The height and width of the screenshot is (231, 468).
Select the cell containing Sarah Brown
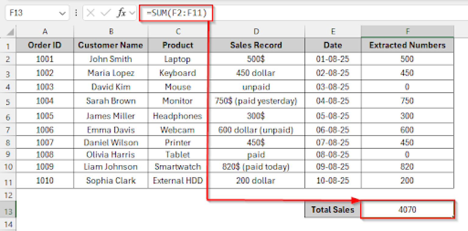pyautogui.click(x=111, y=101)
